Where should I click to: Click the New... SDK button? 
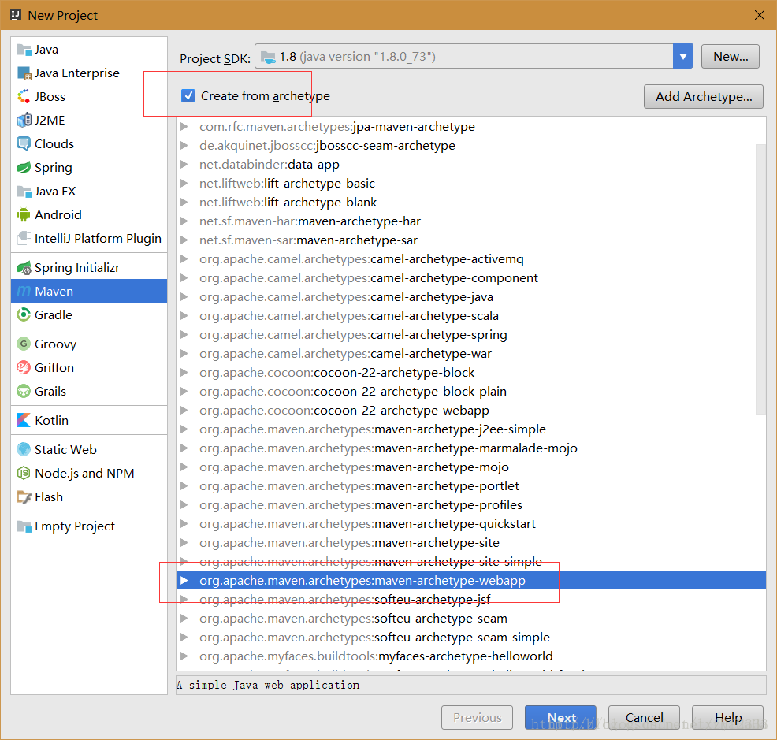[x=730, y=57]
